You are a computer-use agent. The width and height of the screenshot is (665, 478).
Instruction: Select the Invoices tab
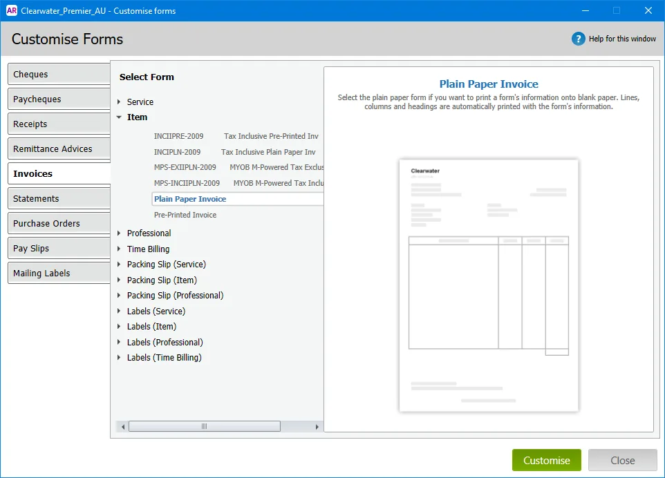click(x=59, y=174)
